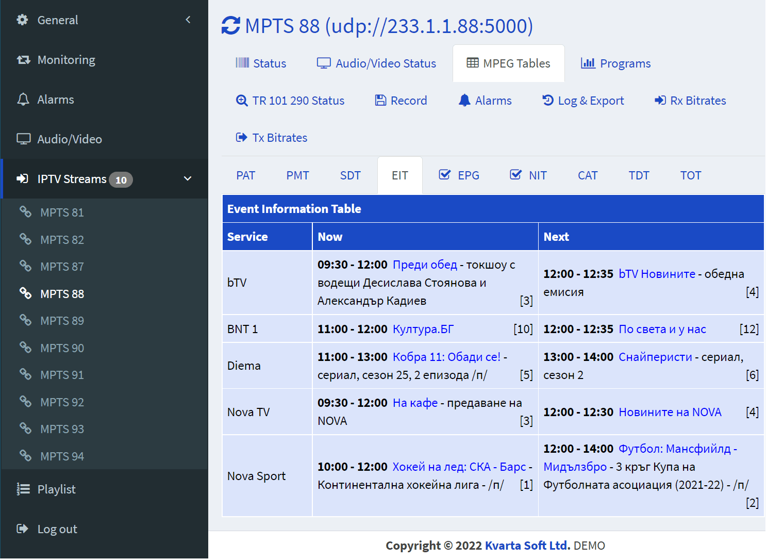
Task: Click the Playlist list icon
Action: (x=23, y=489)
